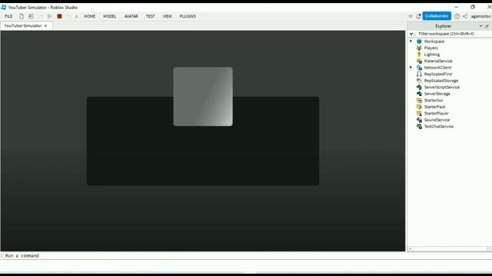Open the Explorer filter options funnel
The width and height of the screenshot is (492, 276).
tap(412, 34)
